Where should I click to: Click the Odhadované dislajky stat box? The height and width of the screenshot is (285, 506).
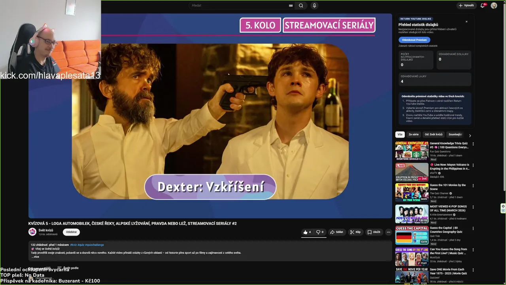coord(454,60)
